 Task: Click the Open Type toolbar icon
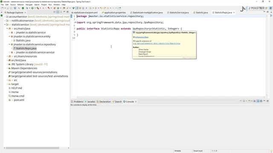(64, 8)
